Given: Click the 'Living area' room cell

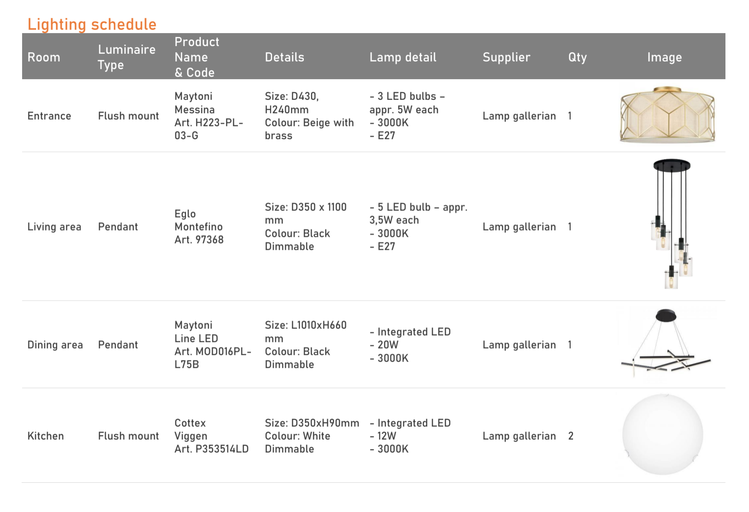Looking at the screenshot, I should (x=54, y=227).
